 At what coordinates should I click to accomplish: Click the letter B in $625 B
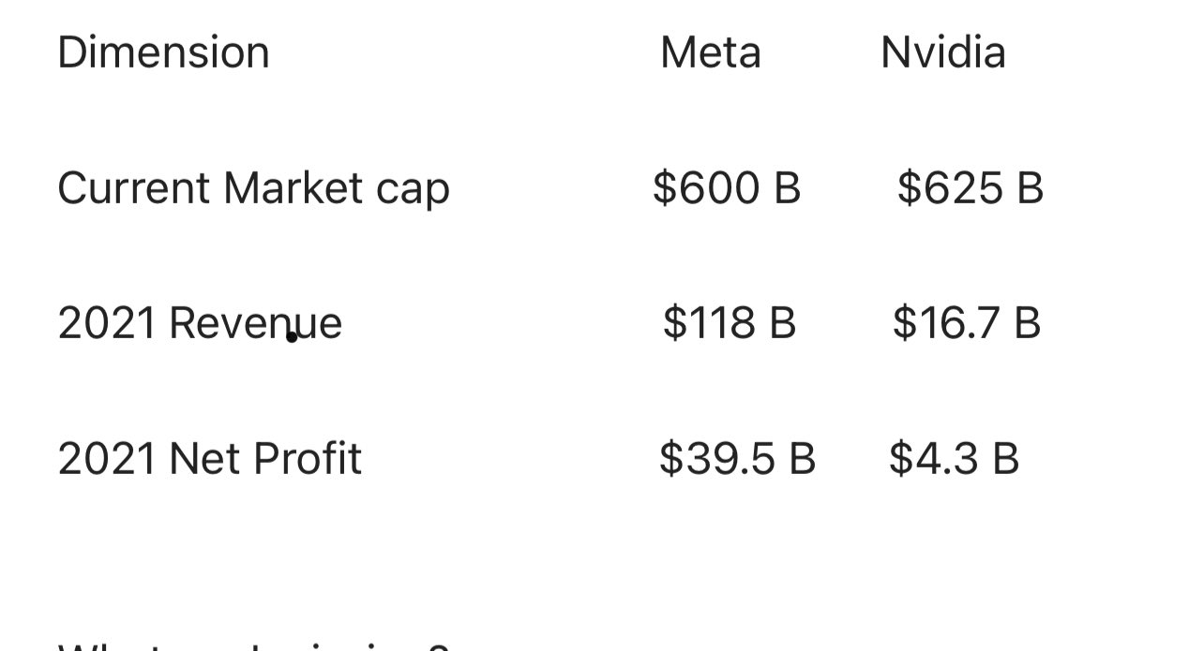tap(1029, 187)
